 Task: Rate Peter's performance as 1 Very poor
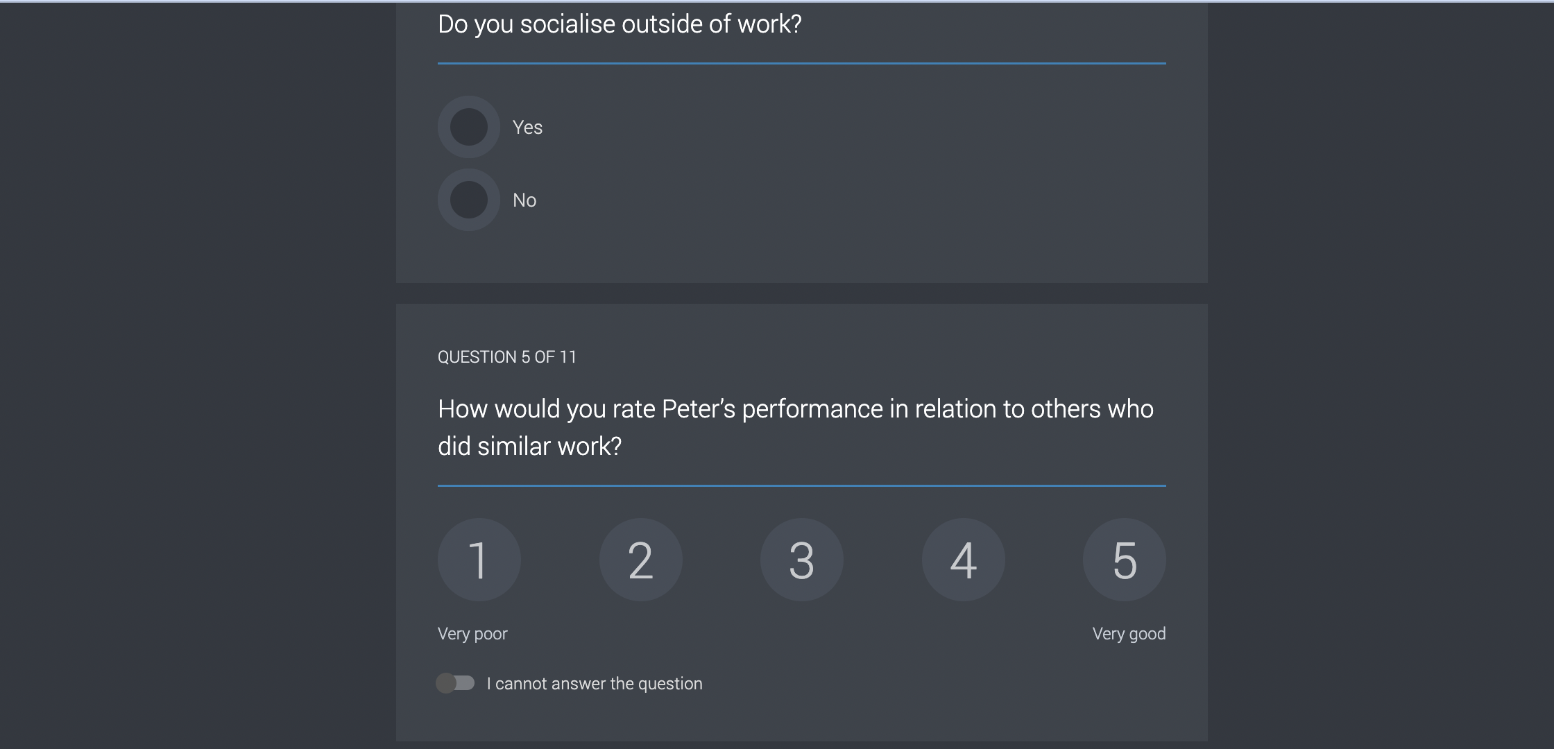(479, 560)
